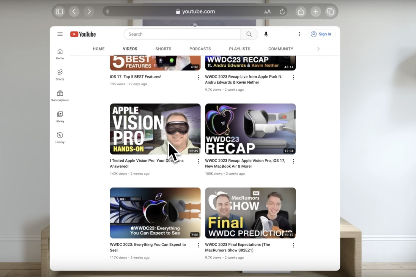Open options for 'I Tested Apple Vision Pro'
416x277 pixels.
click(x=198, y=161)
